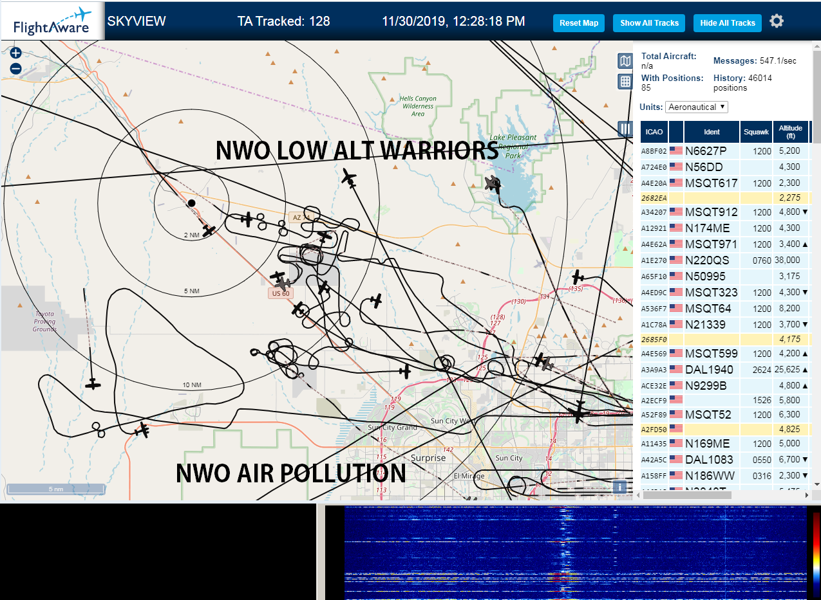Select the aircraft next to the (135) road label
The image size is (821, 600).
(x=578, y=277)
